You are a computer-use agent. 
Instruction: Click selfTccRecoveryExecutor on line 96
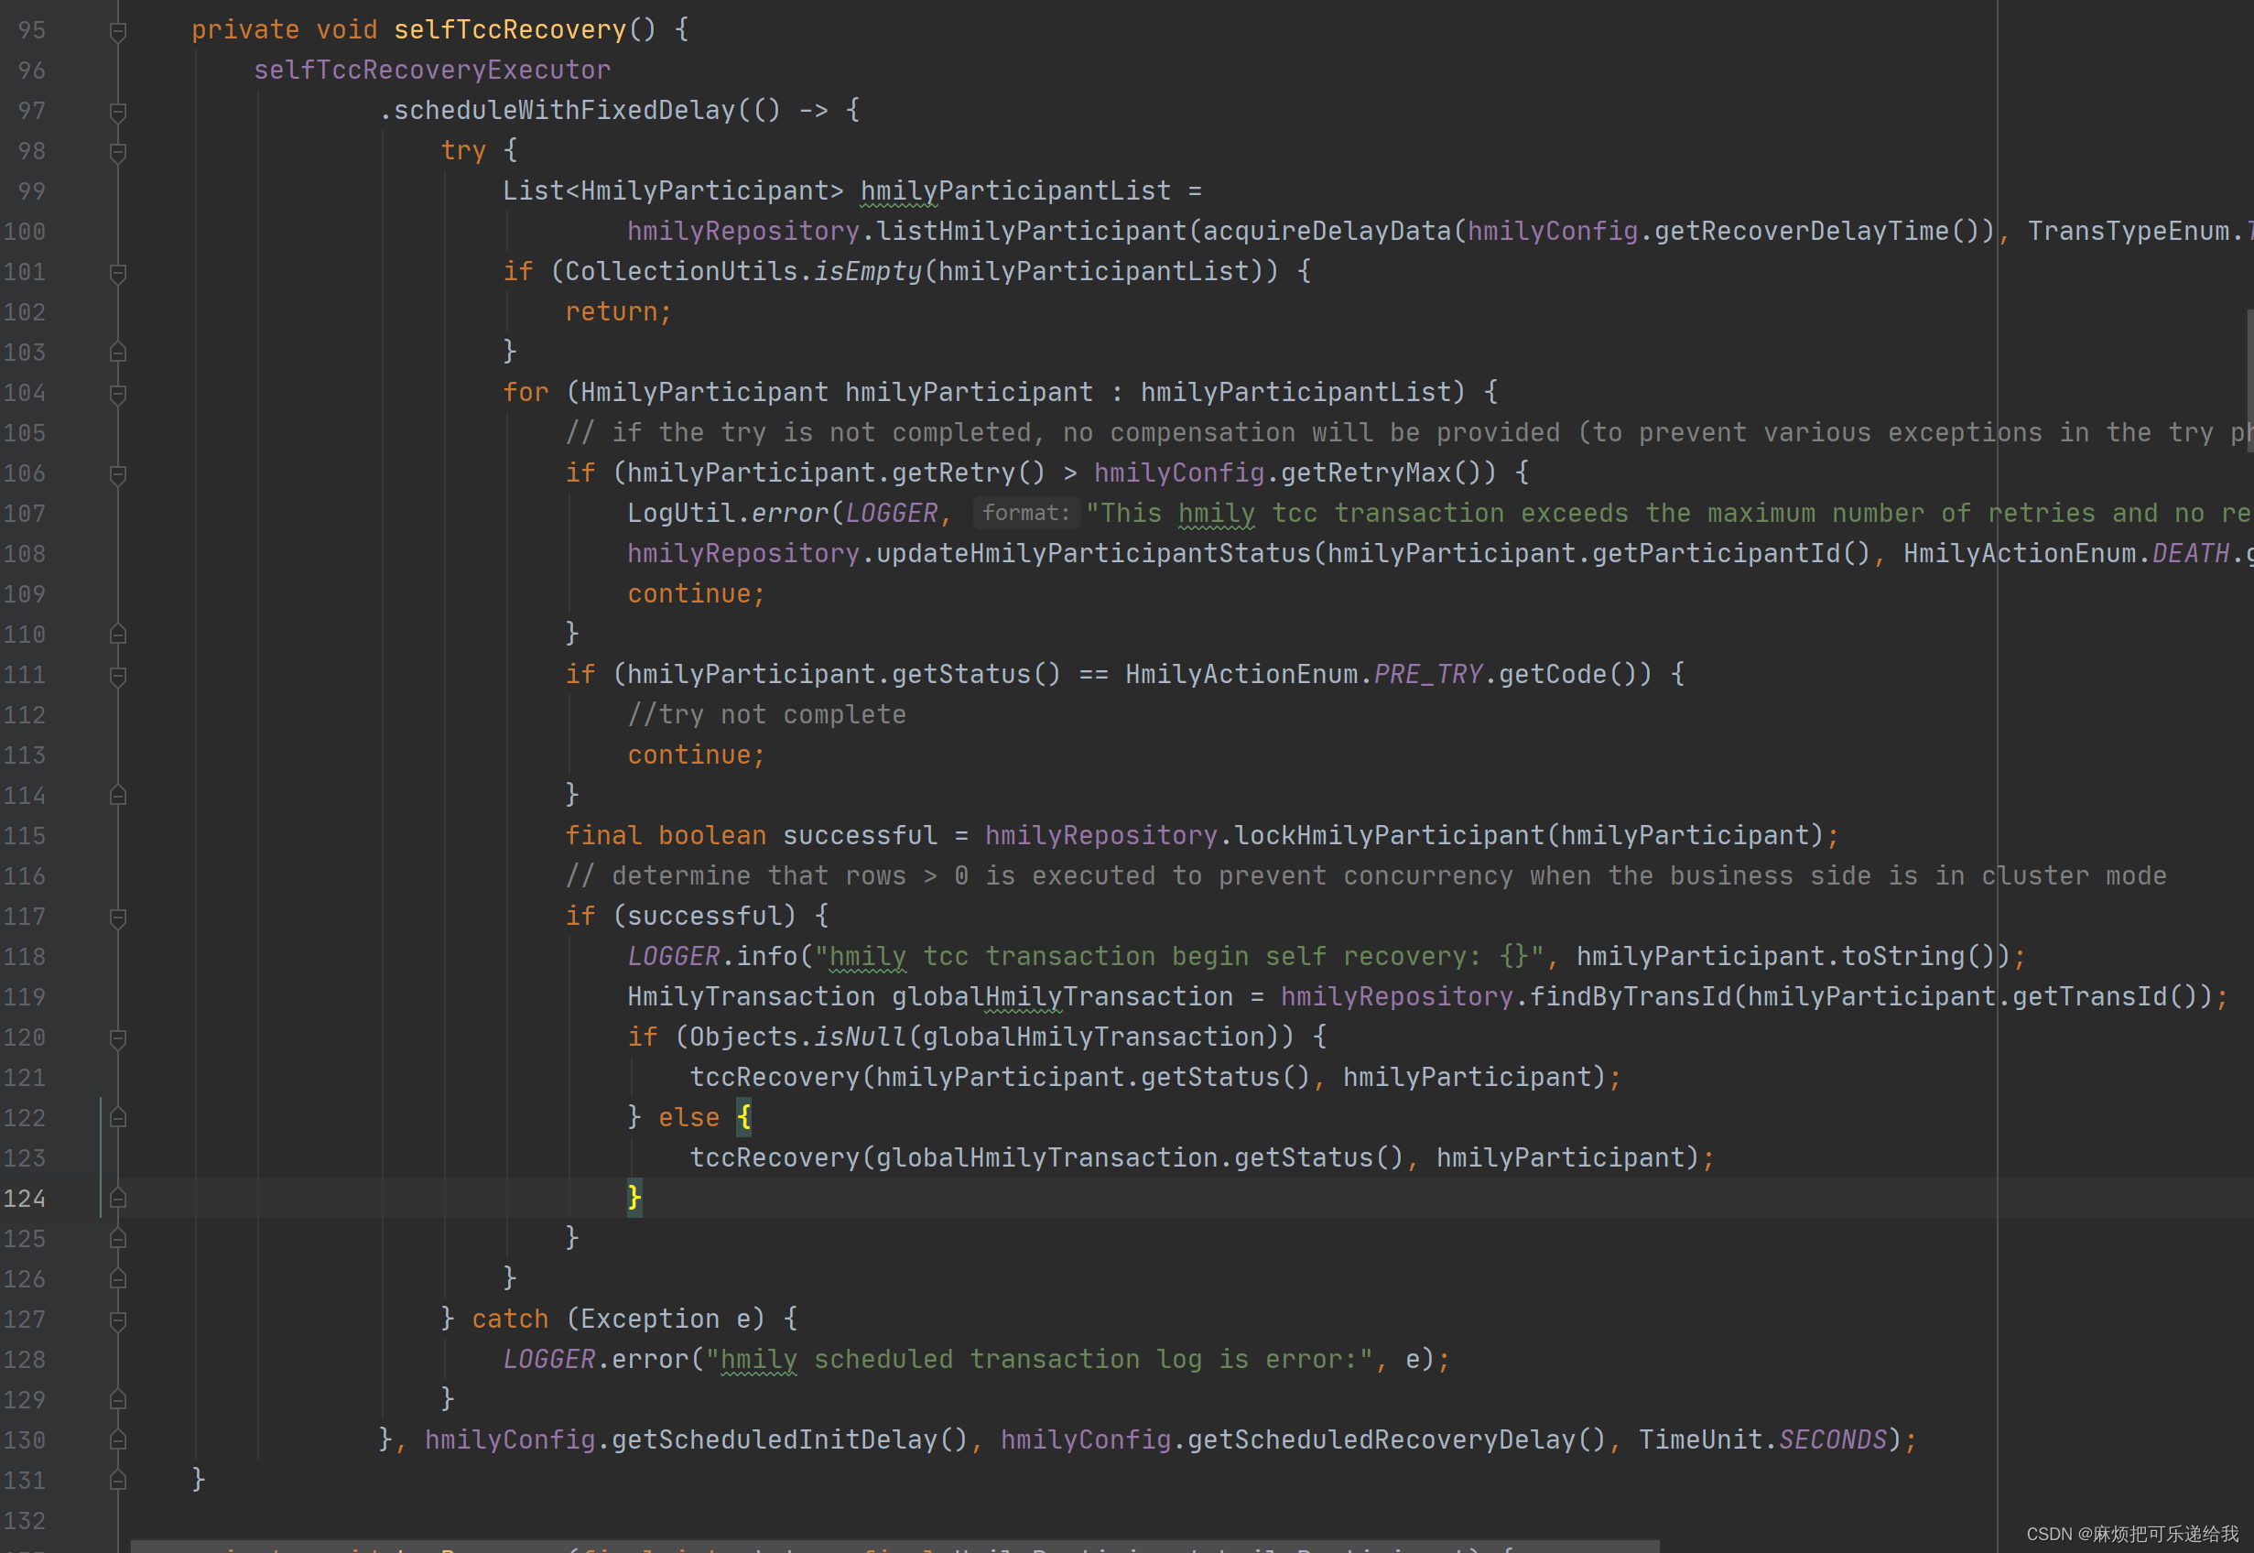pyautogui.click(x=432, y=71)
